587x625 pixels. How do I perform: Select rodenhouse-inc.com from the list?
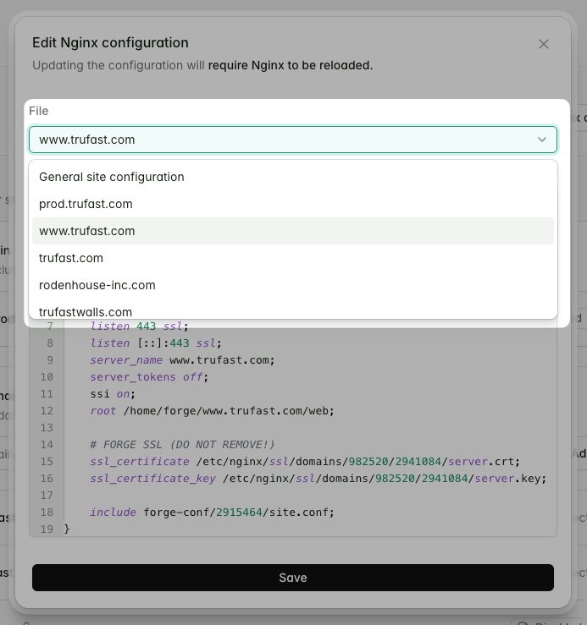pyautogui.click(x=293, y=285)
